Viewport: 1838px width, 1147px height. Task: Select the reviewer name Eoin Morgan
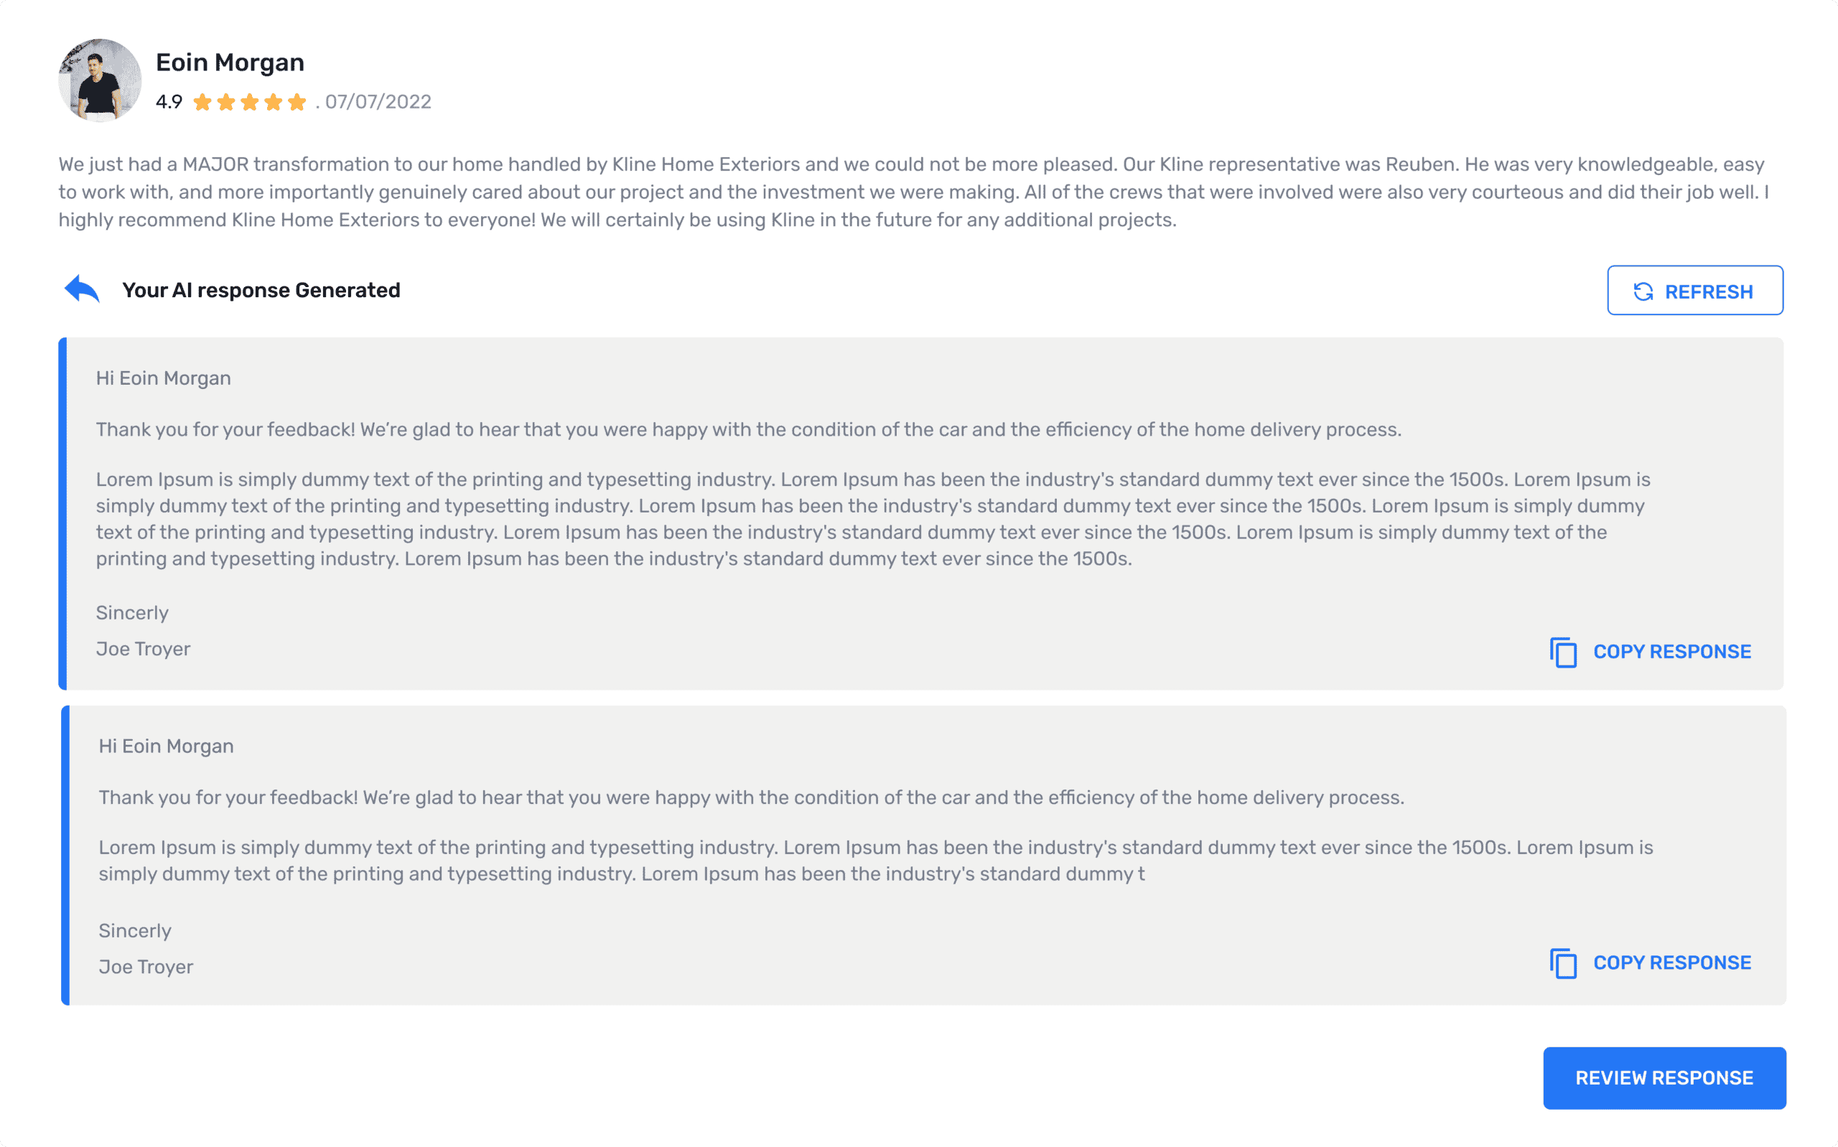229,62
